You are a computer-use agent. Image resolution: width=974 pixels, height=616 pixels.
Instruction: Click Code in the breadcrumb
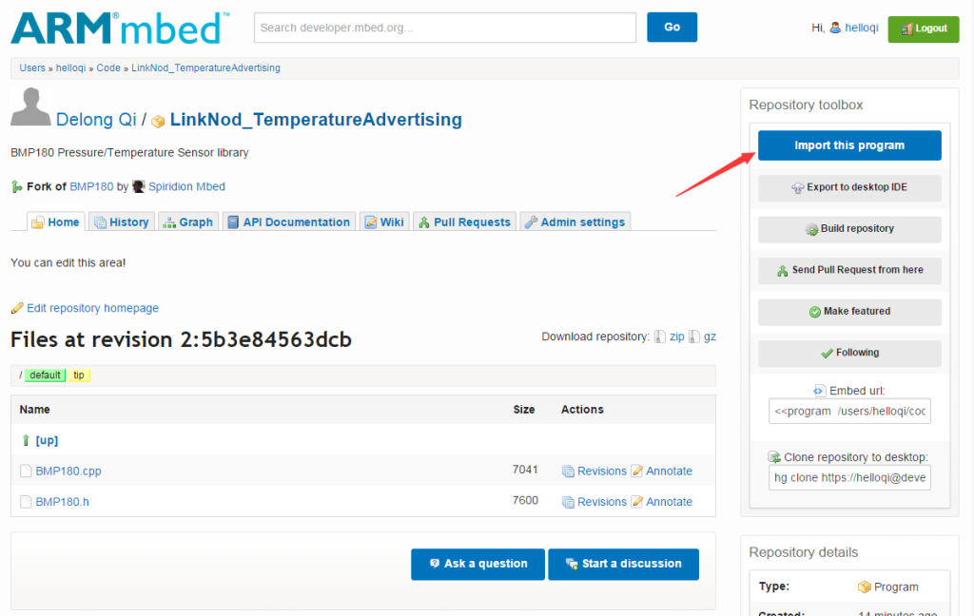pyautogui.click(x=108, y=67)
